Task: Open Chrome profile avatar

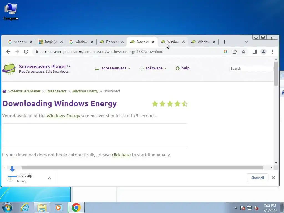Action: 263,52
